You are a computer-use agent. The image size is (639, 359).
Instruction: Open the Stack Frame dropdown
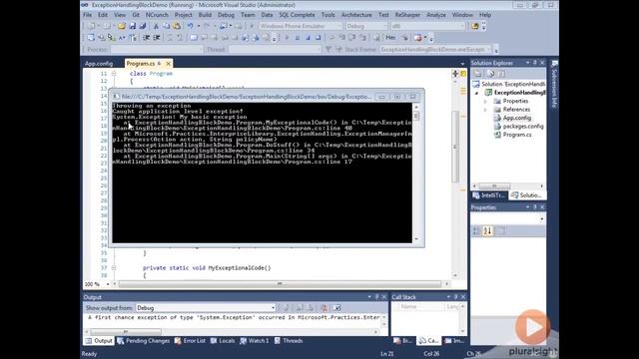(435, 49)
